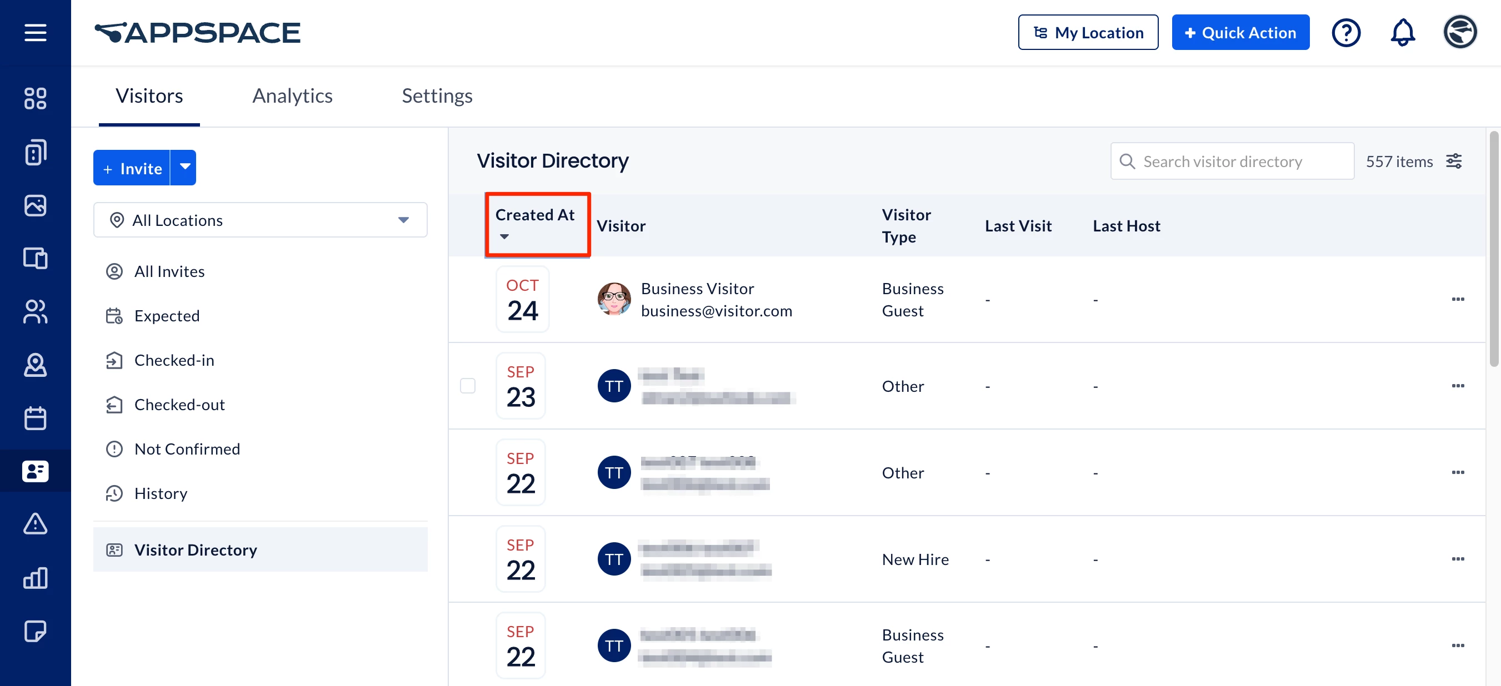Image resolution: width=1501 pixels, height=686 pixels.
Task: Open the notifications bell
Action: click(1403, 33)
